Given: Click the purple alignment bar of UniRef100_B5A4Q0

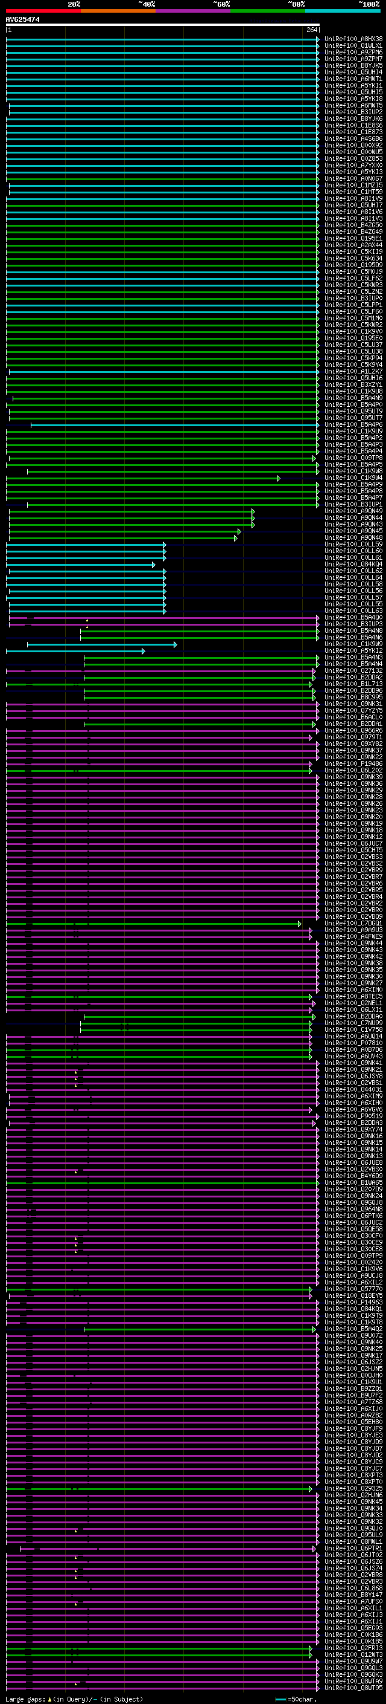Looking at the screenshot, I should pos(163,618).
